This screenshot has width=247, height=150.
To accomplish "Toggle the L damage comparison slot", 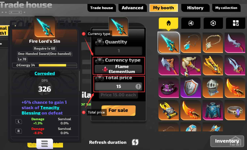I will (19, 121).
